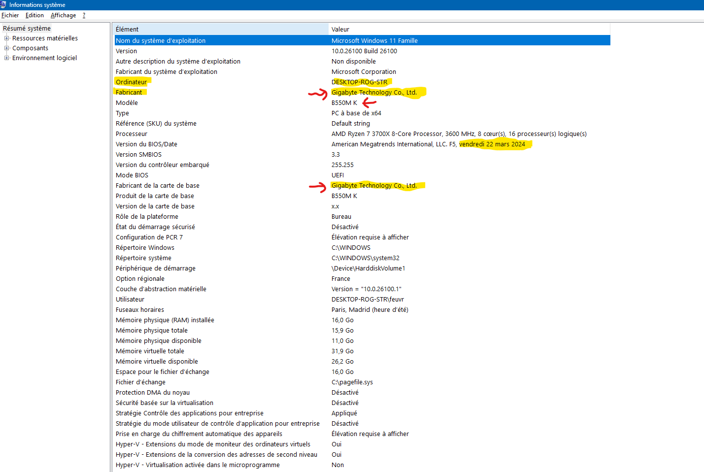The height and width of the screenshot is (472, 704).
Task: Expand the Composants tree node
Action: tap(7, 48)
